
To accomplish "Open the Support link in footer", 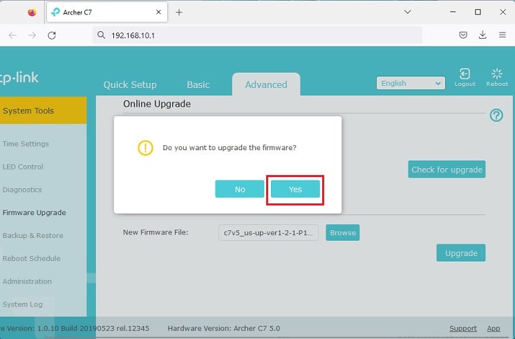I will click(463, 329).
